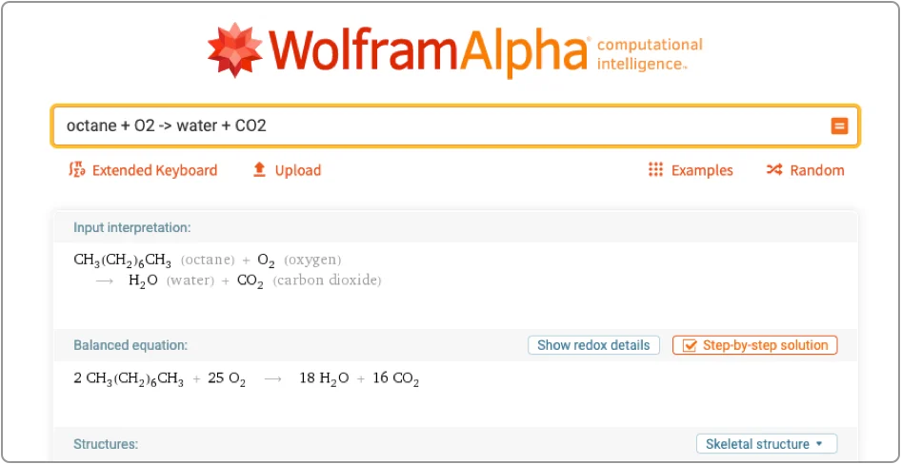The width and height of the screenshot is (901, 464).
Task: Open the Examples text link
Action: tap(702, 170)
